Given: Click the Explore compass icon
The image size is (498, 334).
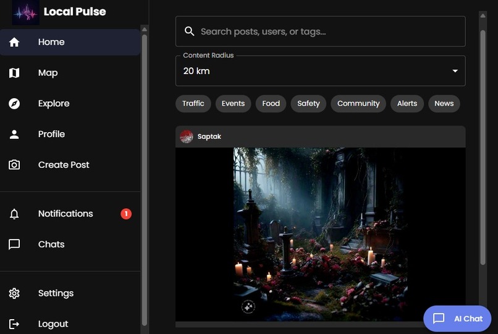Looking at the screenshot, I should (x=14, y=104).
